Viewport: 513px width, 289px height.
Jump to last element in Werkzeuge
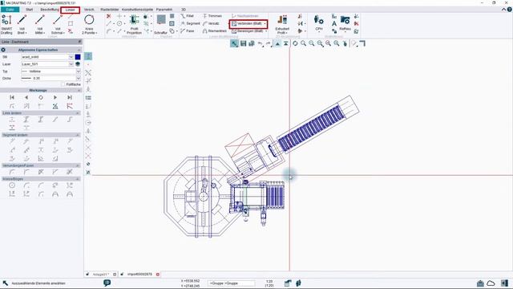click(x=70, y=97)
